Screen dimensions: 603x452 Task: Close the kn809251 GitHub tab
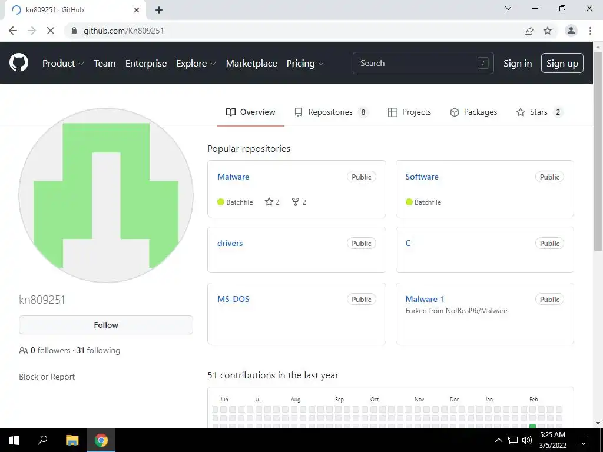pos(137,10)
